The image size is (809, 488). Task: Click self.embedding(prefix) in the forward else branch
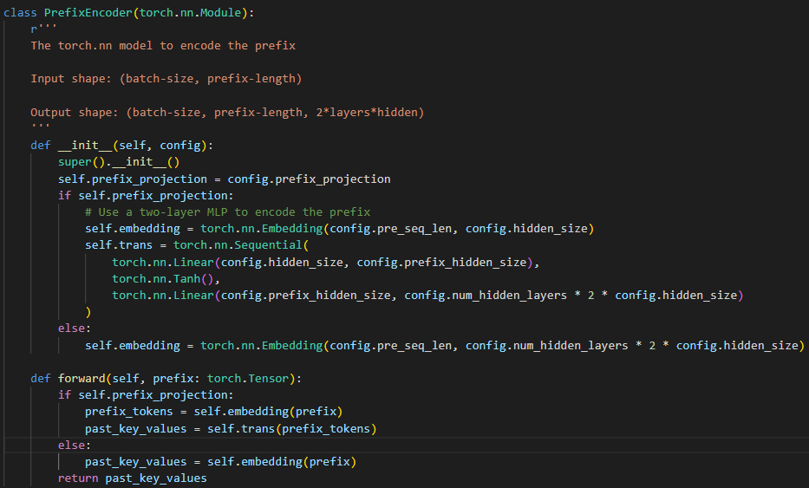pyautogui.click(x=282, y=462)
